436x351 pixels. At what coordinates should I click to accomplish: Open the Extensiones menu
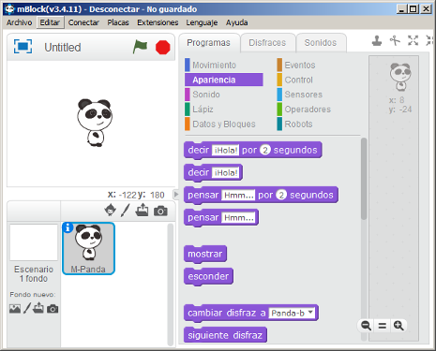click(158, 22)
